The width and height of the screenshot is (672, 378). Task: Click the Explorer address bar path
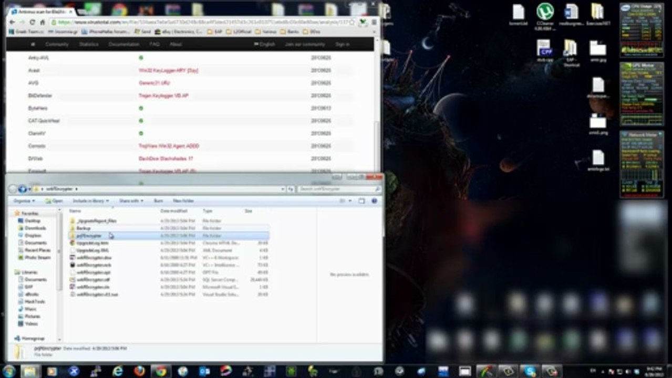[160, 189]
